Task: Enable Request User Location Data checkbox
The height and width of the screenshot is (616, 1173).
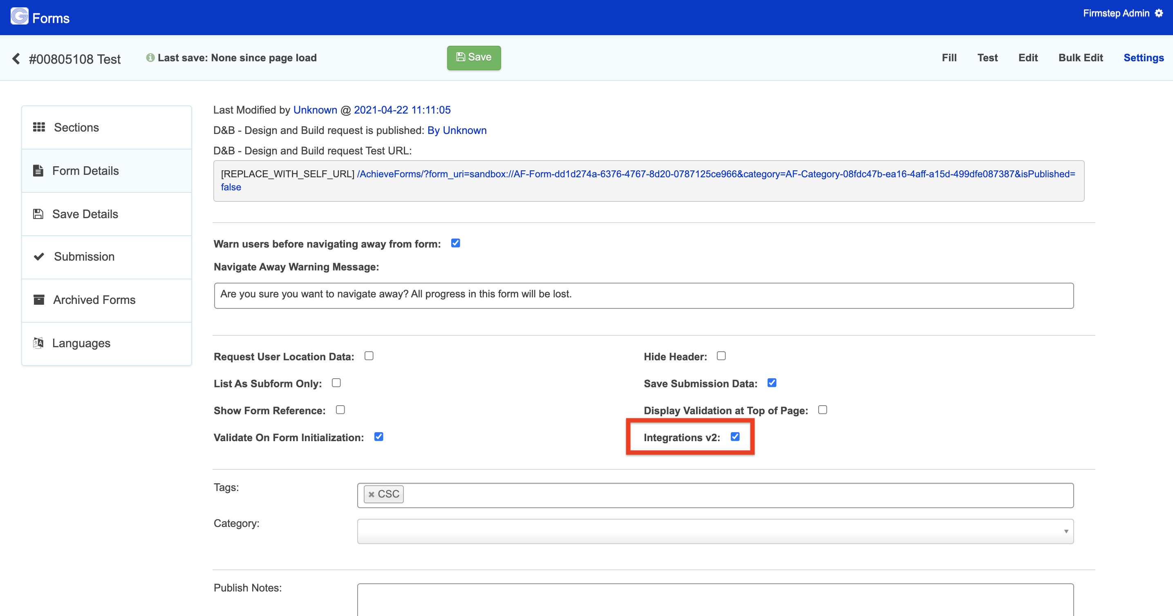Action: coord(369,356)
